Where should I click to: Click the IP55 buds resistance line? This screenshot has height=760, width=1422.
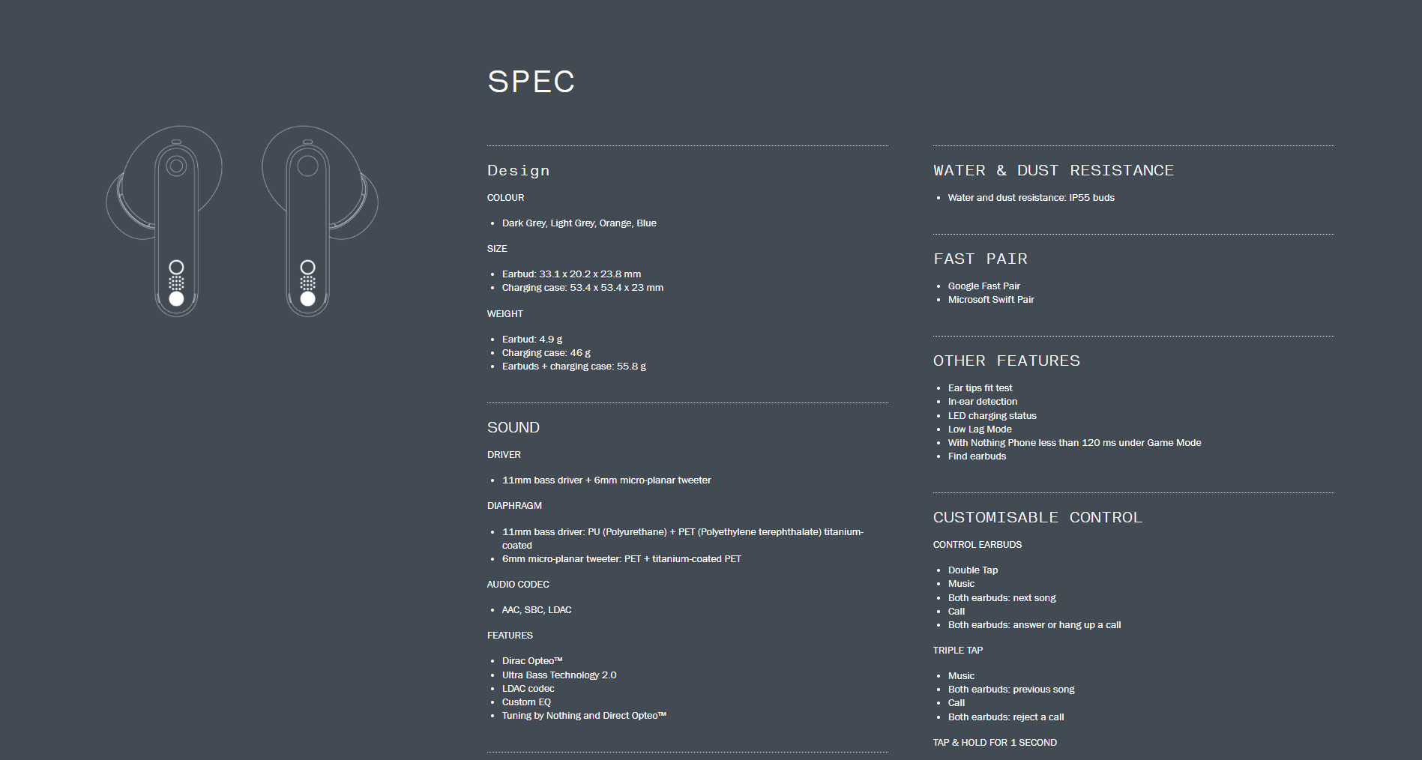1031,197
